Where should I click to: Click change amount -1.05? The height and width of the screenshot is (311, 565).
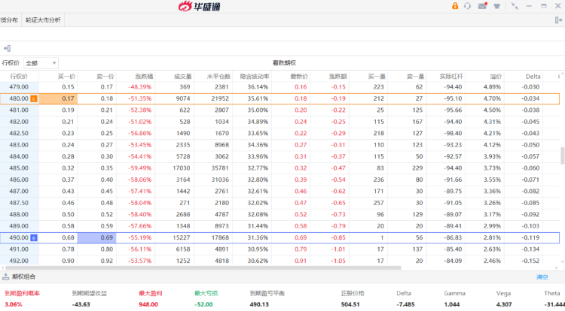[x=338, y=261]
